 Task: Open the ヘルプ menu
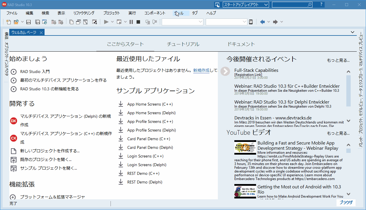point(211,13)
